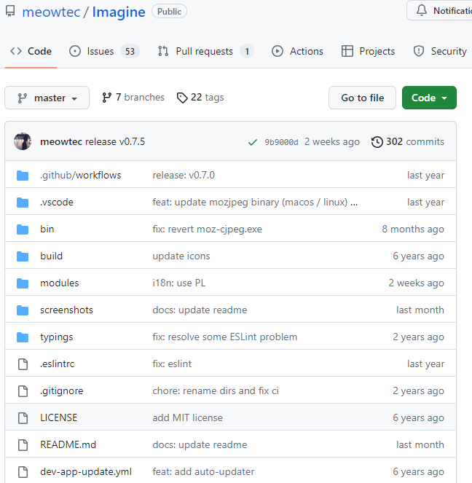472x483 pixels.
Task: Open commit hash 9b9000d
Action: coord(281,142)
